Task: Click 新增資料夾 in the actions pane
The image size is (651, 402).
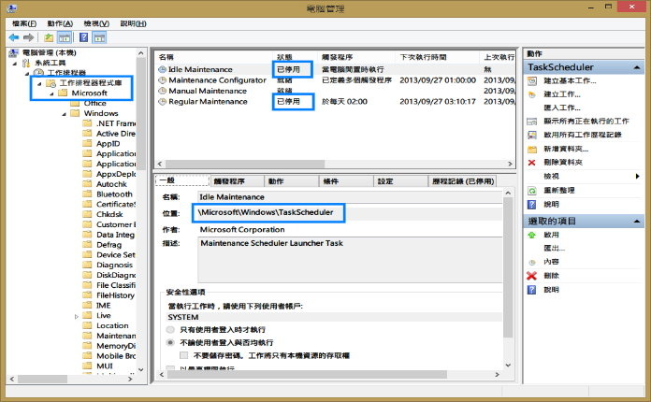Action: click(566, 149)
